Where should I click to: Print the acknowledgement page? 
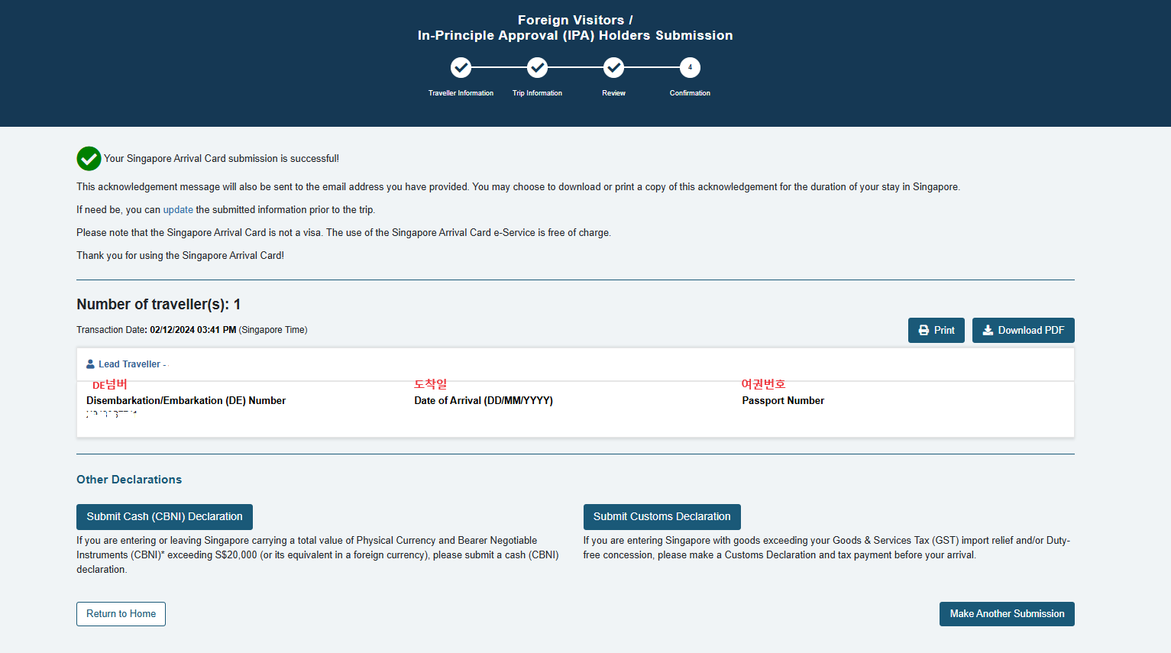pos(936,330)
